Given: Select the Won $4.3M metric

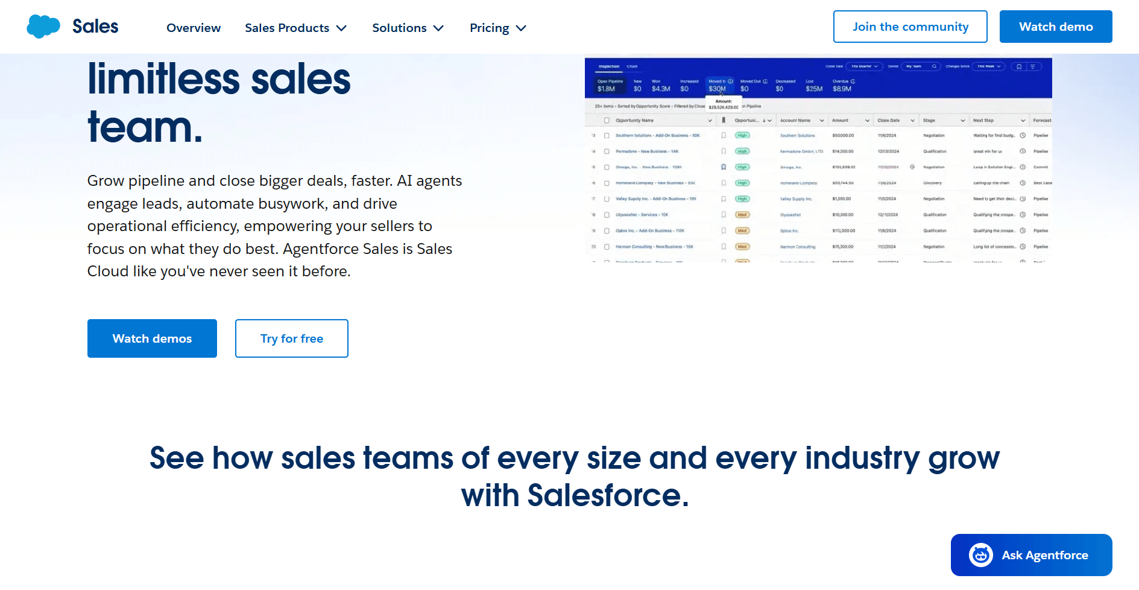Looking at the screenshot, I should click(661, 85).
